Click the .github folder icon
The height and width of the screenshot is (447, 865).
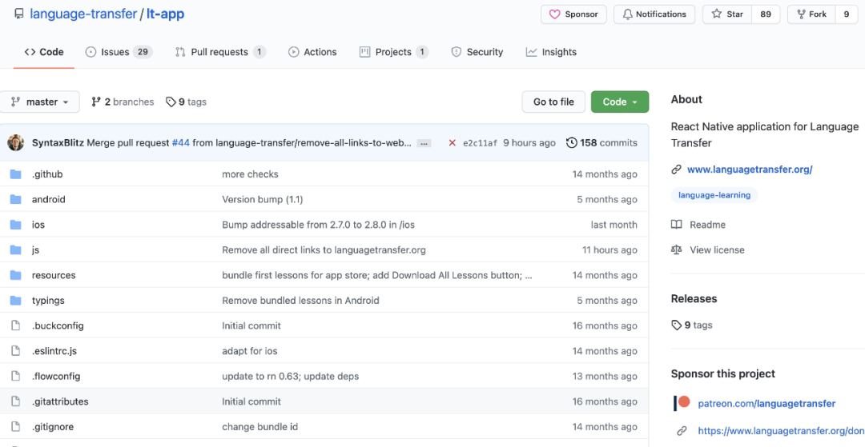15,174
